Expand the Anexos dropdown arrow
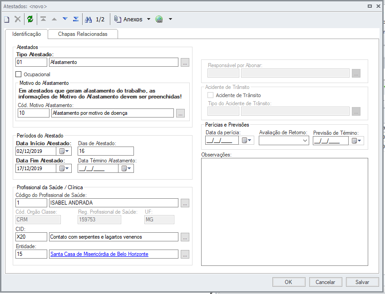 click(148, 20)
